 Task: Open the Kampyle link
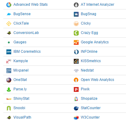pyautogui.click(x=21, y=61)
